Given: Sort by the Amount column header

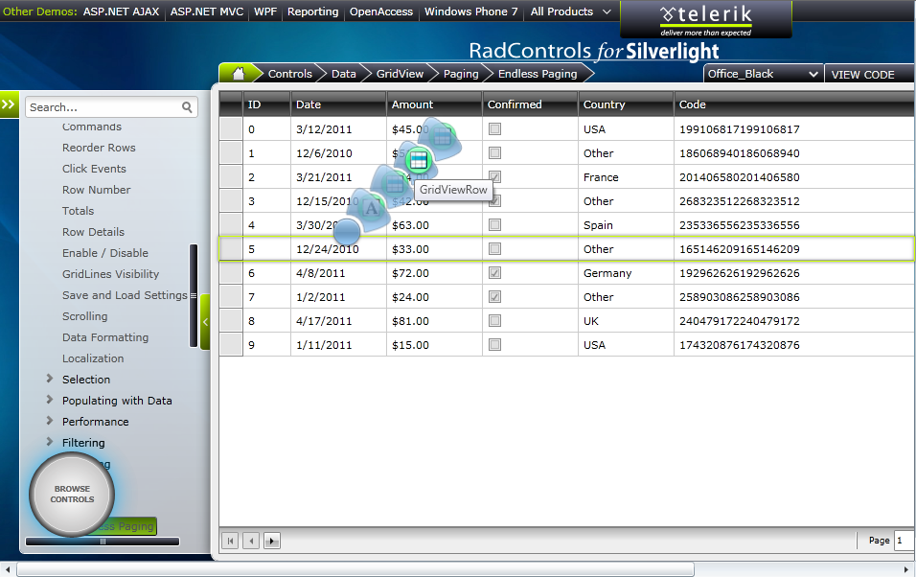Looking at the screenshot, I should coord(434,104).
